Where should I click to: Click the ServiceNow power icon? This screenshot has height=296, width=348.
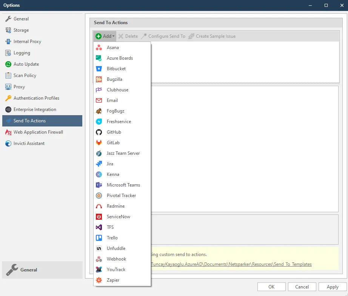pyautogui.click(x=99, y=217)
